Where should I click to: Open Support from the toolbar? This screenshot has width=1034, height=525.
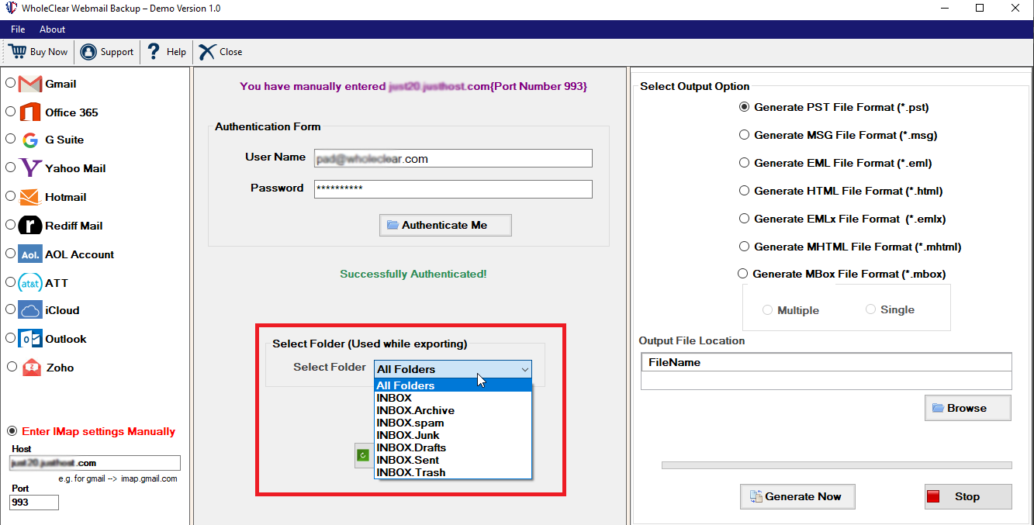click(108, 52)
